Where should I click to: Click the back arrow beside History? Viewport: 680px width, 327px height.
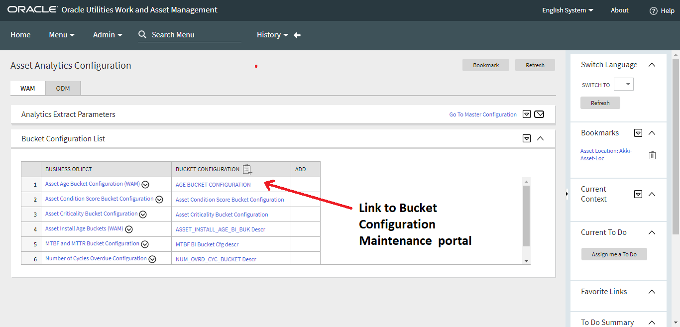(297, 35)
